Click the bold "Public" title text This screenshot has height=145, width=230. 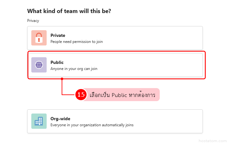coord(57,62)
